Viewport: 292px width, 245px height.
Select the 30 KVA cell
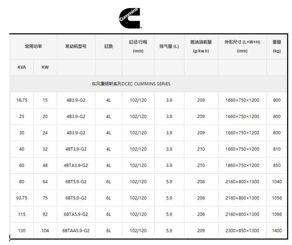click(x=22, y=133)
